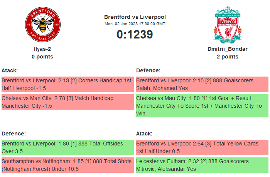Select the Goalscorers Salah, Mohamed Yes bet
The width and height of the screenshot is (270, 177).
tap(202, 84)
